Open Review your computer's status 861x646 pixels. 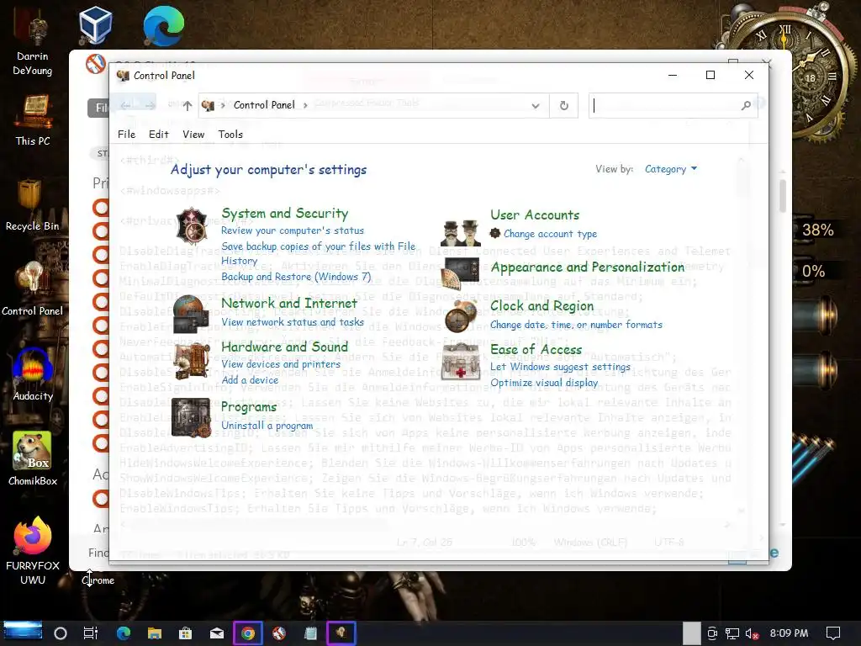tap(292, 230)
